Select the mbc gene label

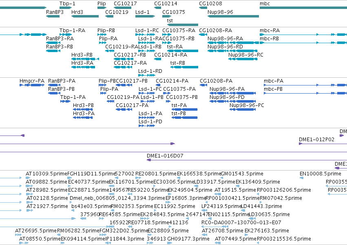pyautogui.click(x=265, y=4)
